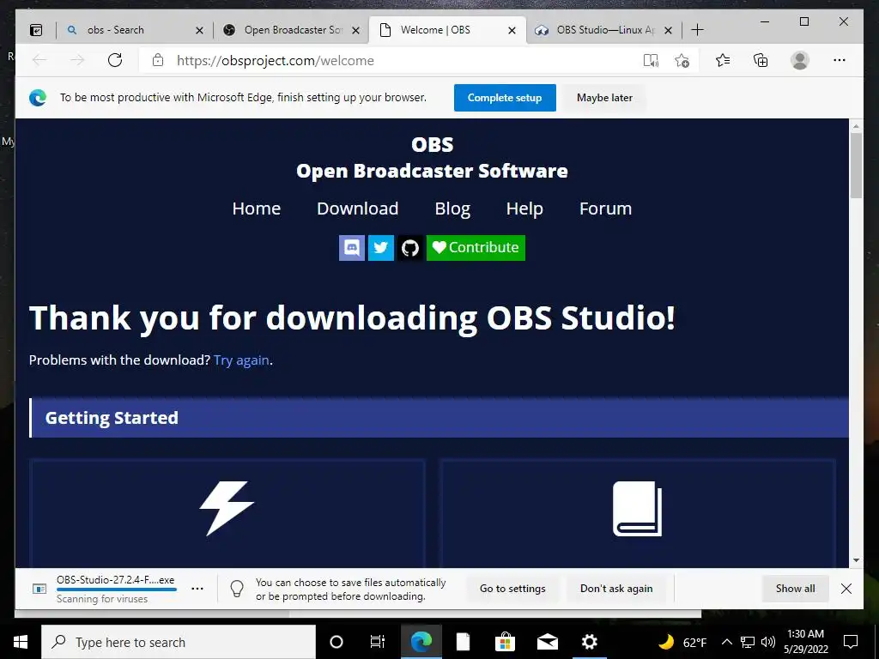The width and height of the screenshot is (879, 659).
Task: Click Don't ask again button
Action: click(x=616, y=589)
